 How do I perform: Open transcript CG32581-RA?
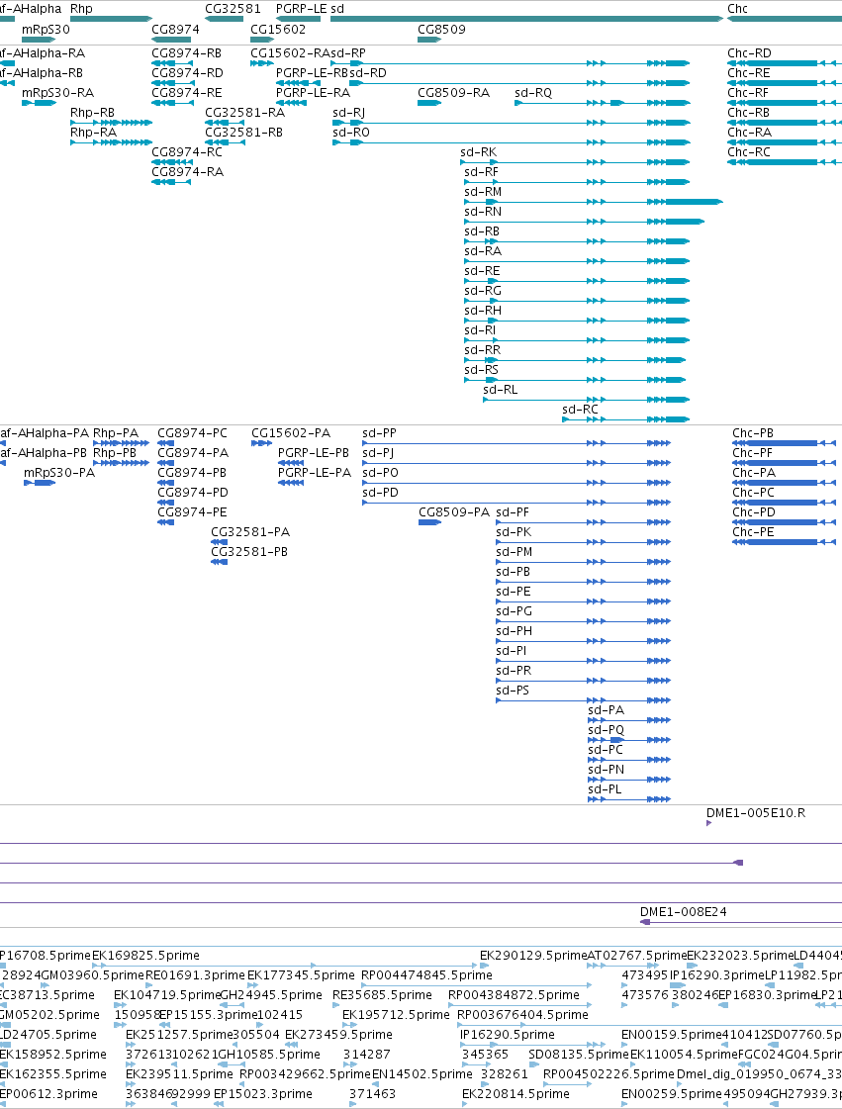click(x=244, y=113)
